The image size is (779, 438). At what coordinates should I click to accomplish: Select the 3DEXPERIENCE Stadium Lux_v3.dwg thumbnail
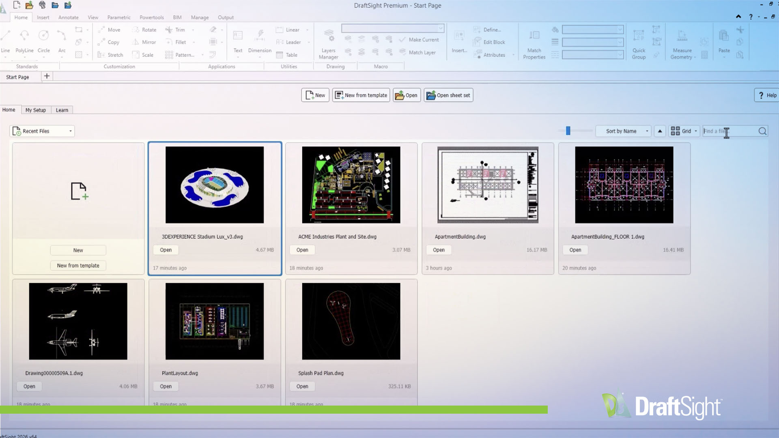pos(215,185)
